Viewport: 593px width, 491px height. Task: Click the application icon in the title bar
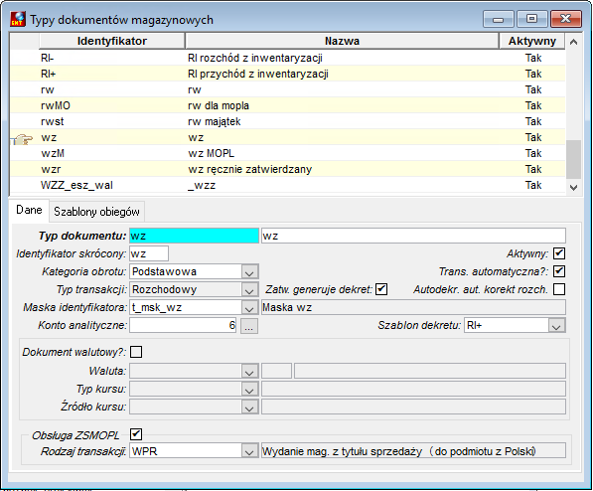[x=18, y=19]
